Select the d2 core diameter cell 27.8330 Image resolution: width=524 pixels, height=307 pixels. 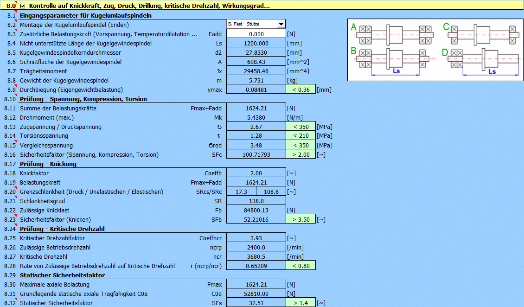pos(256,52)
